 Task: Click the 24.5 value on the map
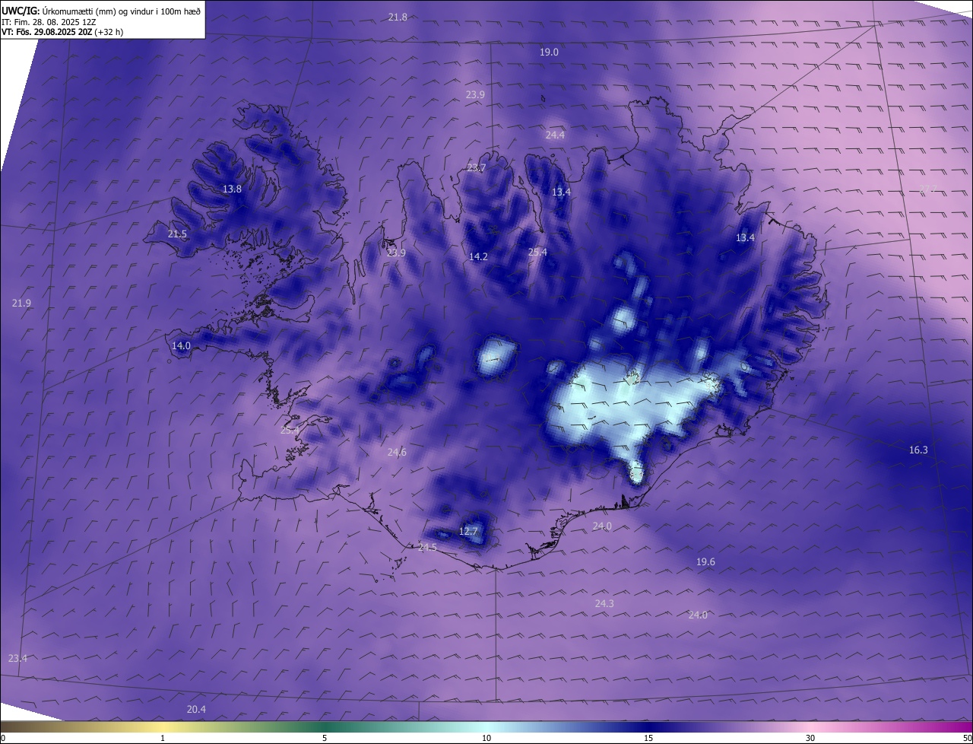427,547
